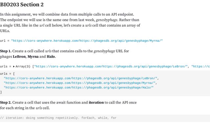Place cursor on the Myrna URL code line
The image size is (210, 131).
point(80,83)
